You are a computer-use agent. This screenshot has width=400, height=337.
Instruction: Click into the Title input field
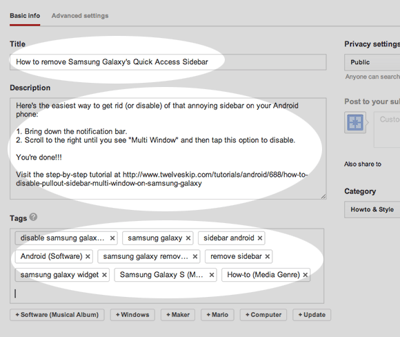pos(168,62)
